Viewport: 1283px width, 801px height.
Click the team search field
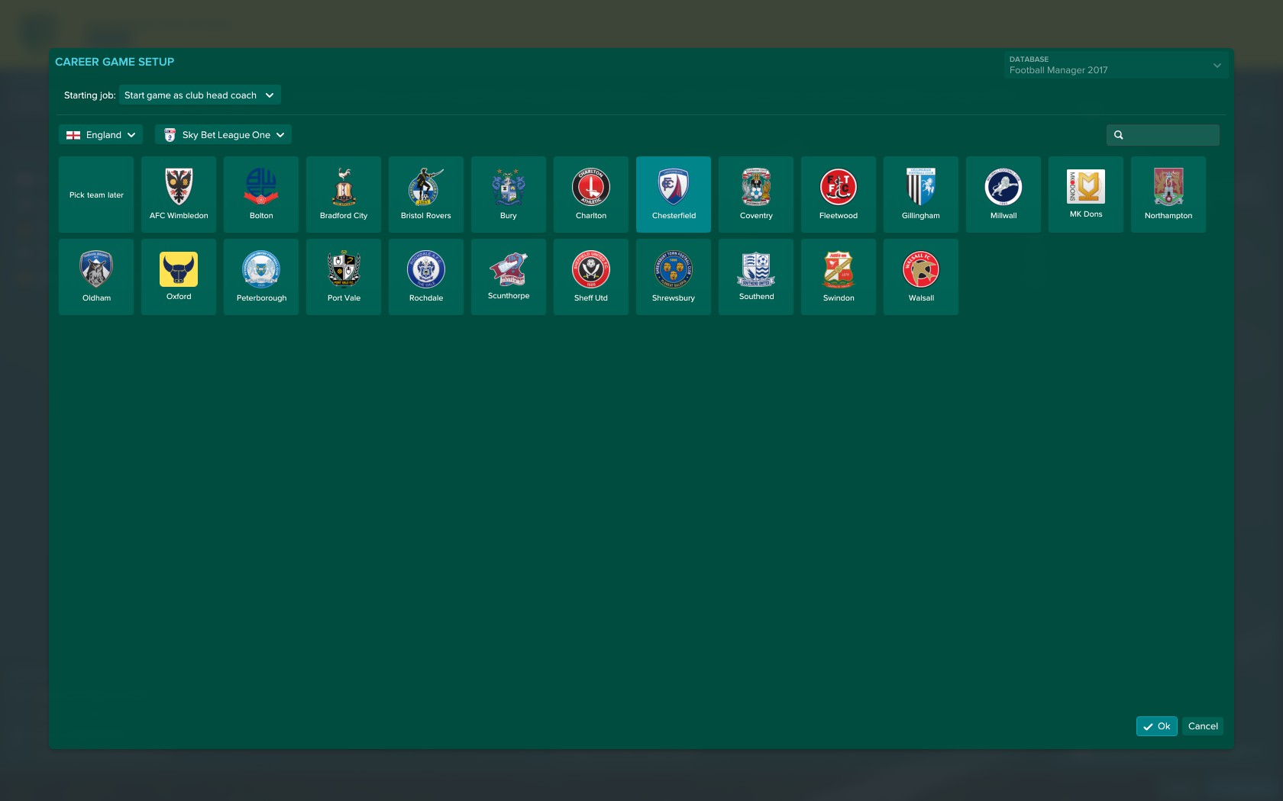pos(1170,135)
